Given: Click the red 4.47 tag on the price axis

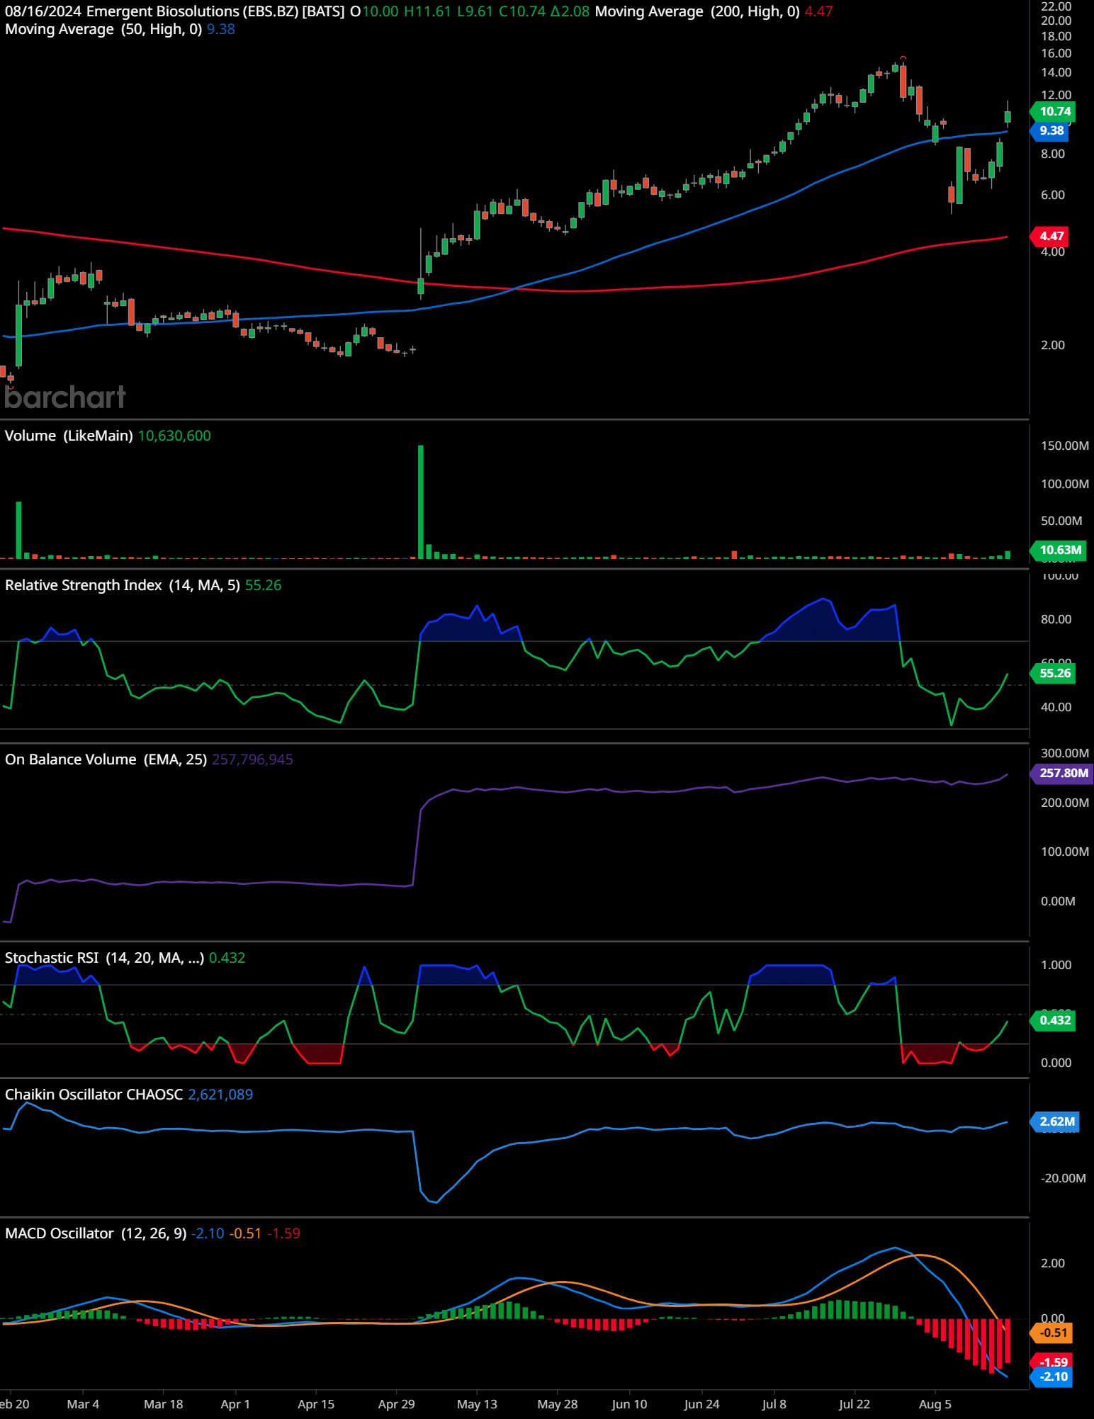Looking at the screenshot, I should tap(1051, 236).
